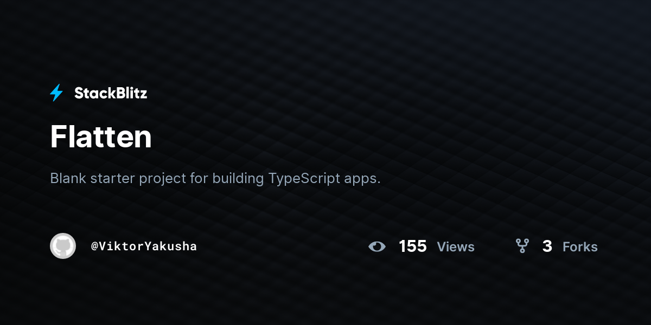The image size is (651, 325).
Task: Click the 155 views count
Action: pos(413,246)
